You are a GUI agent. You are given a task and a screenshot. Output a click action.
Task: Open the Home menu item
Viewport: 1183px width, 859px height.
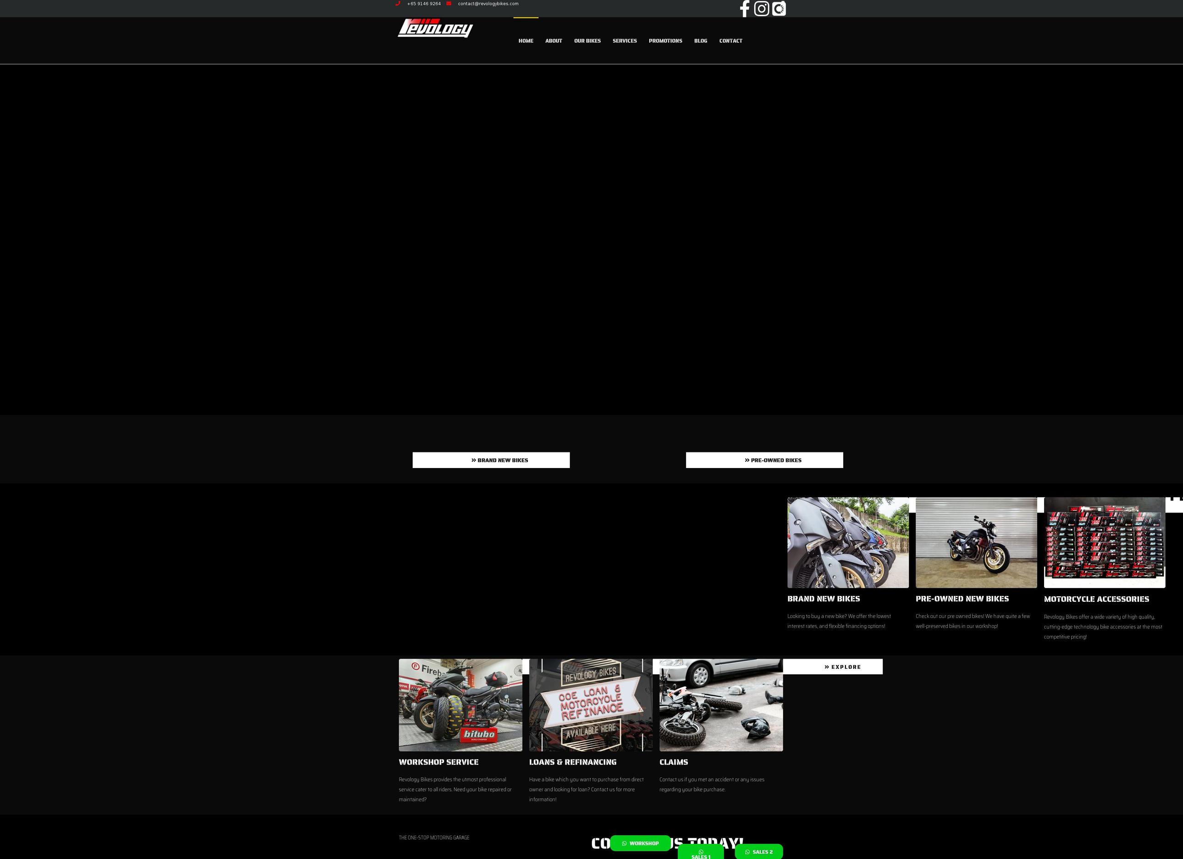526,41
